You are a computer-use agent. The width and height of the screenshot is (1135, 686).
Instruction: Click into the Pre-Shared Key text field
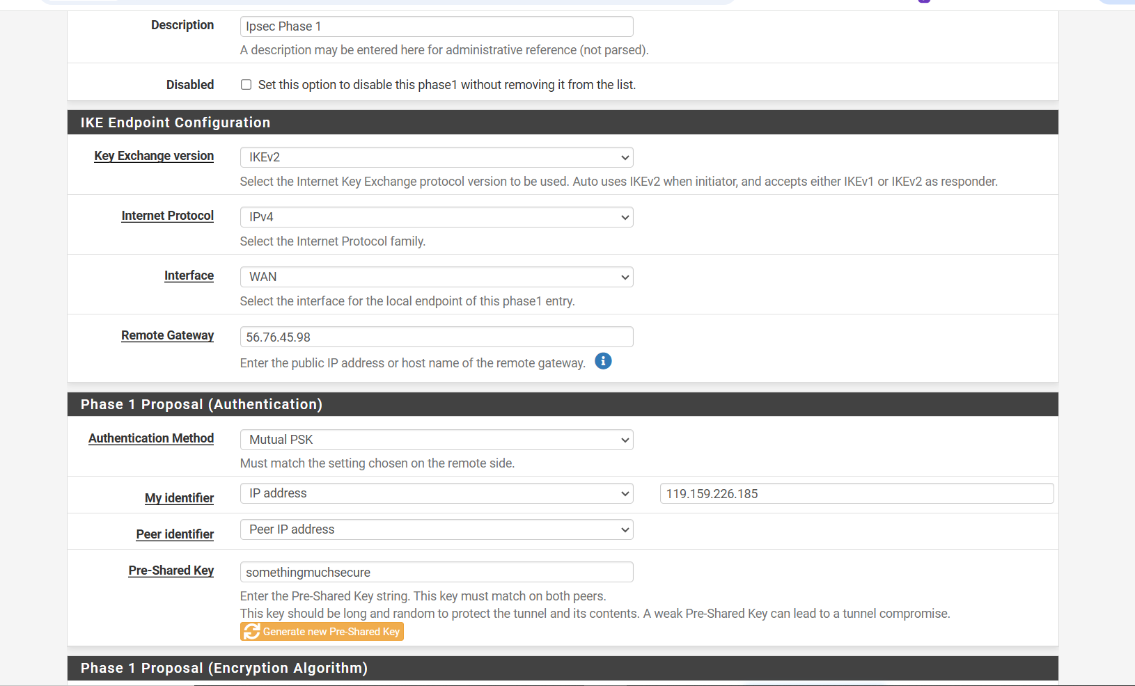pos(436,572)
